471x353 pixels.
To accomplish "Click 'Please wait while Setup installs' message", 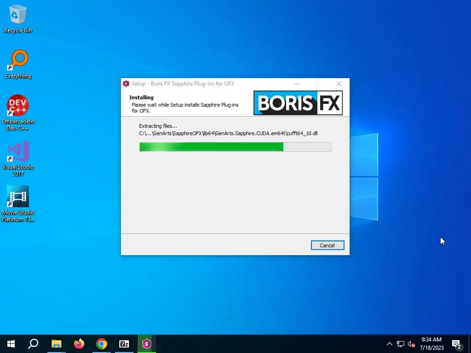I will pos(185,108).
